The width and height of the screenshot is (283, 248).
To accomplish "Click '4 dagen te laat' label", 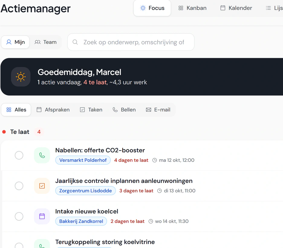I will [131, 160].
